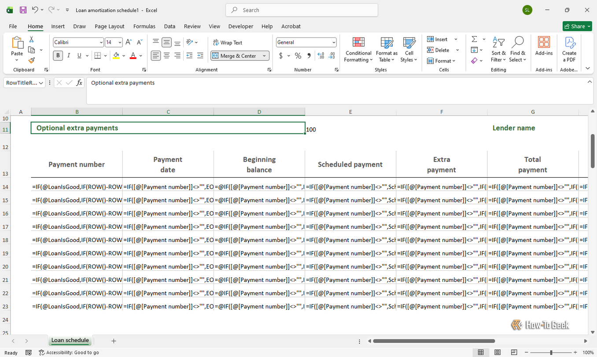Open Format as Table gallery

click(387, 49)
